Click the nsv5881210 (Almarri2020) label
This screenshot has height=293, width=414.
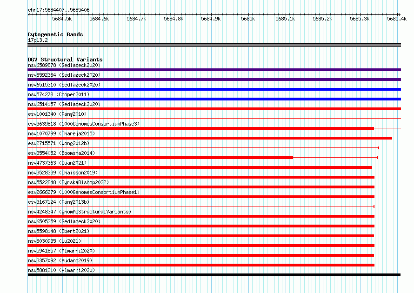pos(61,270)
